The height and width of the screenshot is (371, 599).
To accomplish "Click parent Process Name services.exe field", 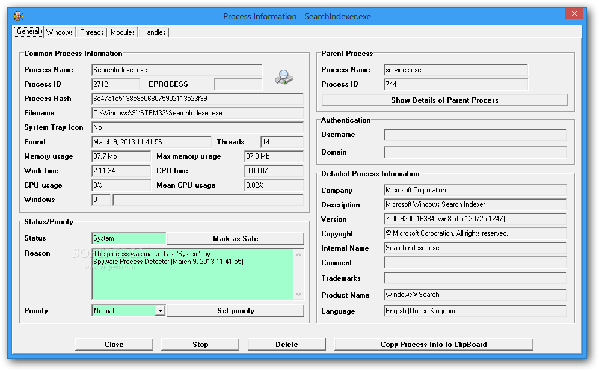I will tap(456, 70).
